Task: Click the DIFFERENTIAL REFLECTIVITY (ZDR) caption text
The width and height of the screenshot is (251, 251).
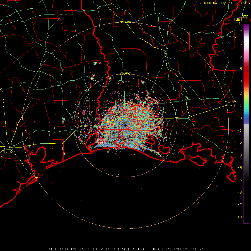Action: pyautogui.click(x=87, y=249)
